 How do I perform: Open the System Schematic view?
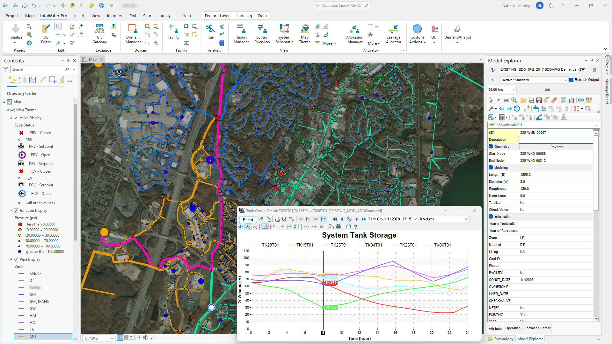pos(284,33)
